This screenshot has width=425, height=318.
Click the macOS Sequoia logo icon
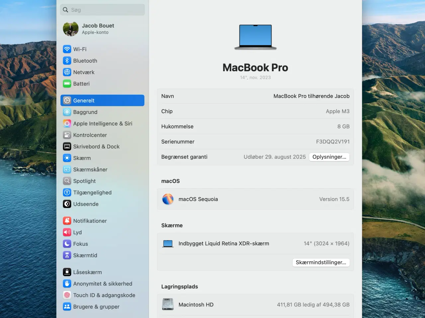[168, 199]
